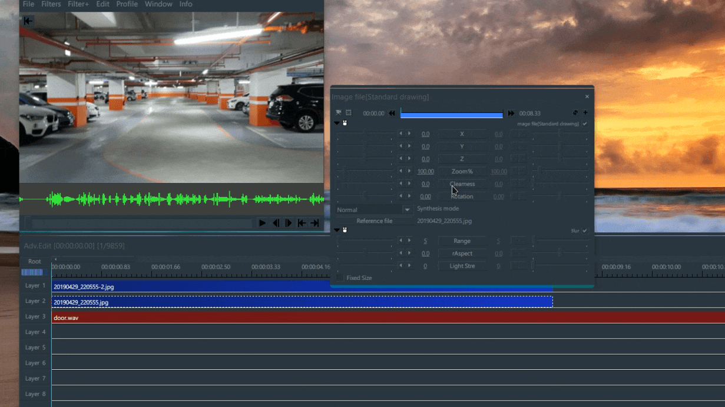This screenshot has height=407, width=725.
Task: Toggle Layer 2 visibility in the timeline
Action: (x=35, y=301)
